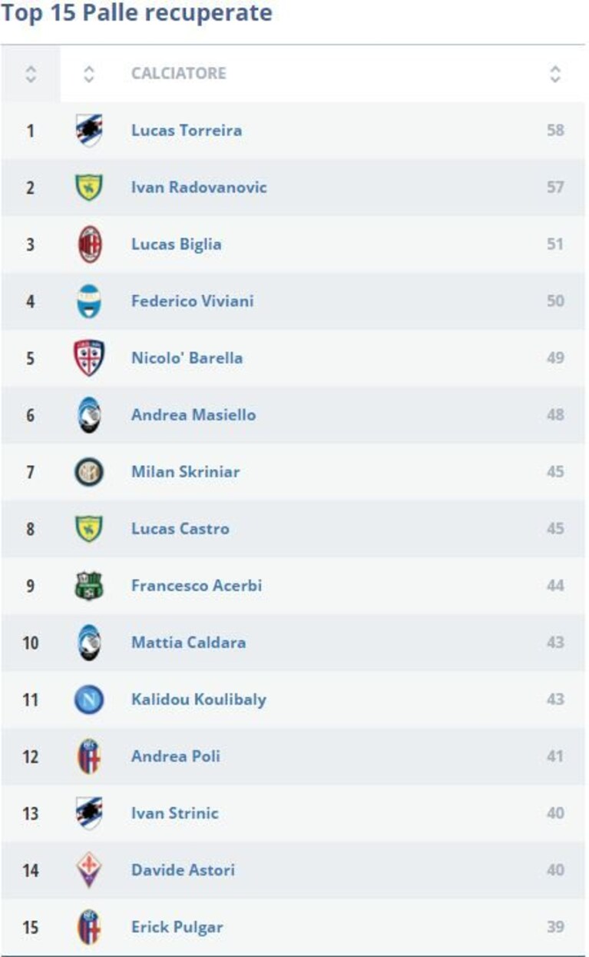Open Andrea Masiello player link

194,415
